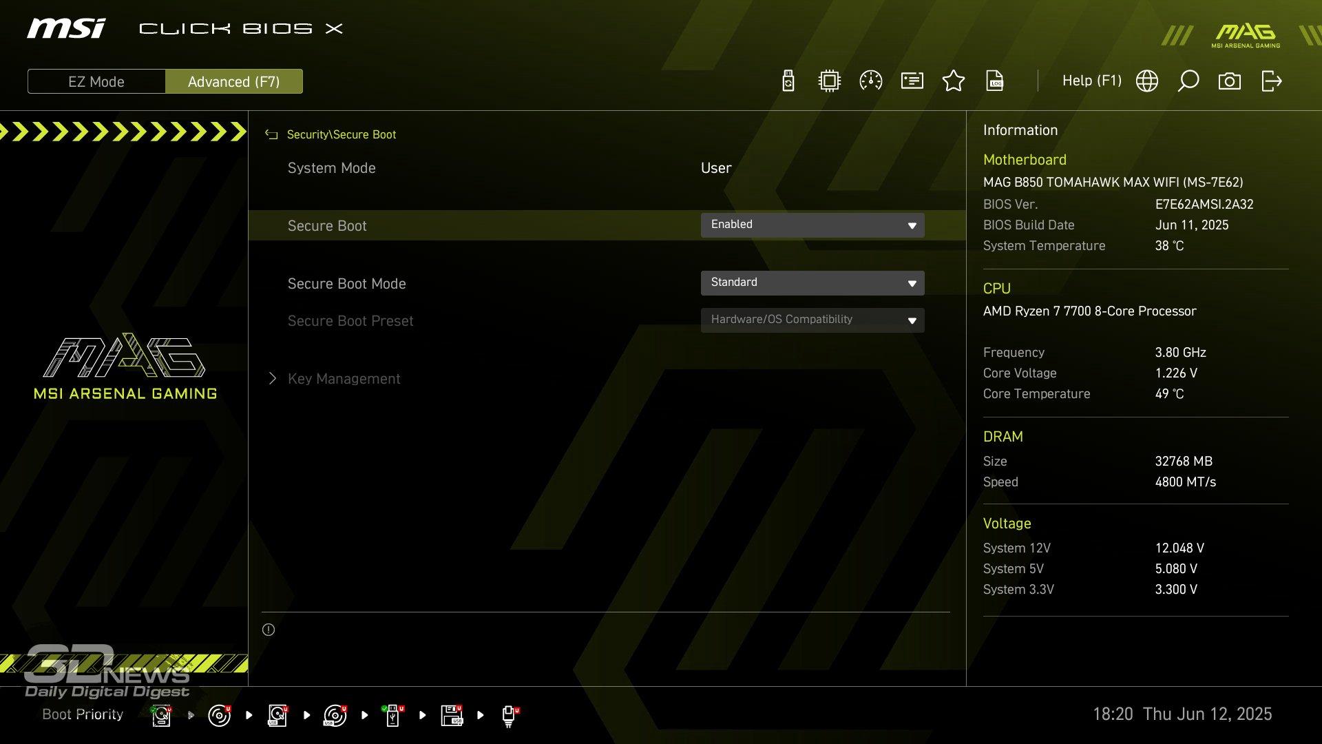
Task: Select the optical disc boot priority icon
Action: tap(219, 715)
